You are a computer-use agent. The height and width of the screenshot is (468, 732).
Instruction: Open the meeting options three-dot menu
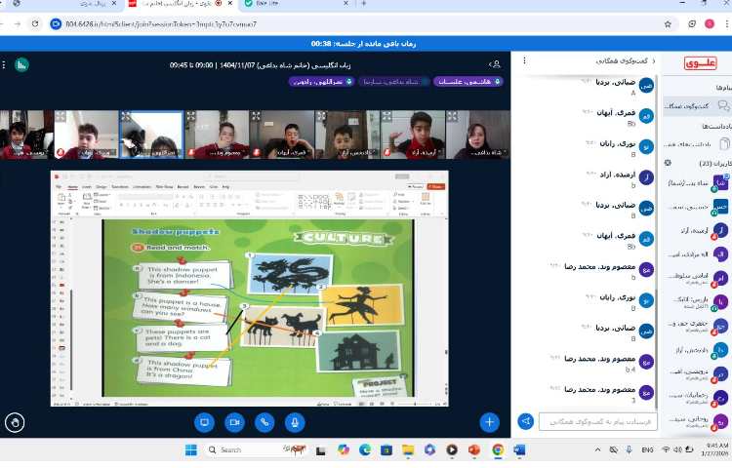(x=4, y=64)
